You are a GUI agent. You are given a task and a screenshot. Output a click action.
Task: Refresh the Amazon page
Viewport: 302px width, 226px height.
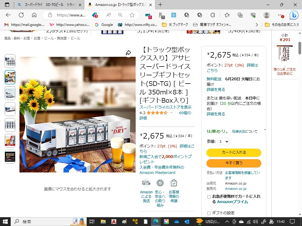tap(21, 15)
